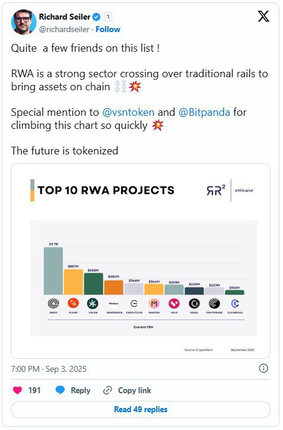Screen dimensions: 283x430
Task: Open the tweet info circle icon
Action: [263, 368]
